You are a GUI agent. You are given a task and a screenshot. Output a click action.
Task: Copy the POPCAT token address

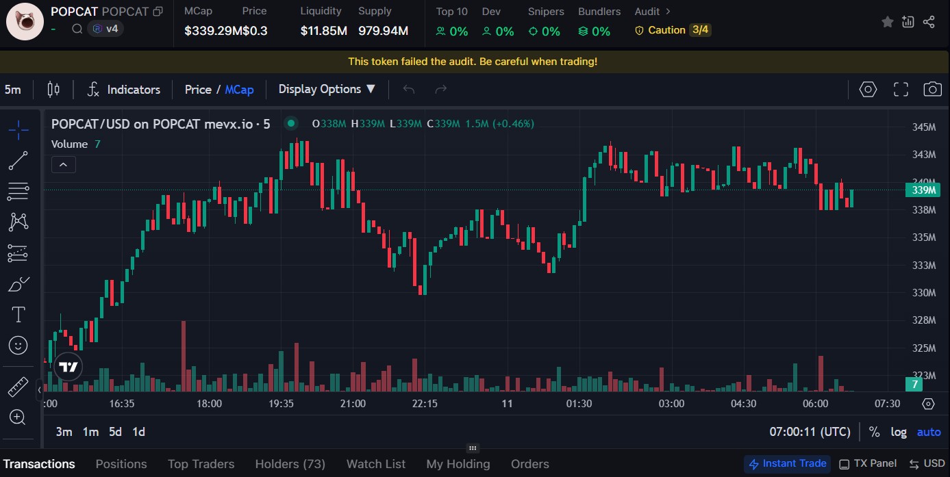pos(158,12)
